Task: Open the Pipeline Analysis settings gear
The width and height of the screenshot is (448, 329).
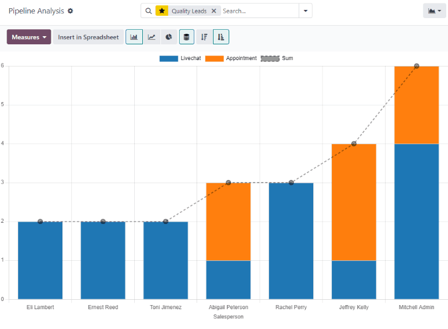Action: [x=71, y=11]
